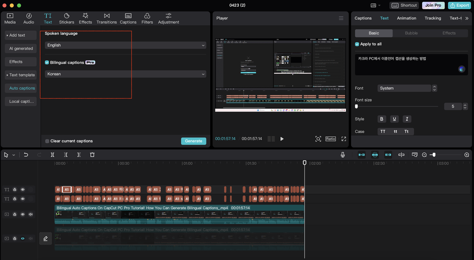Screen dimensions: 474x260
Task: Click the timeline zoom in icon
Action: pyautogui.click(x=467, y=155)
